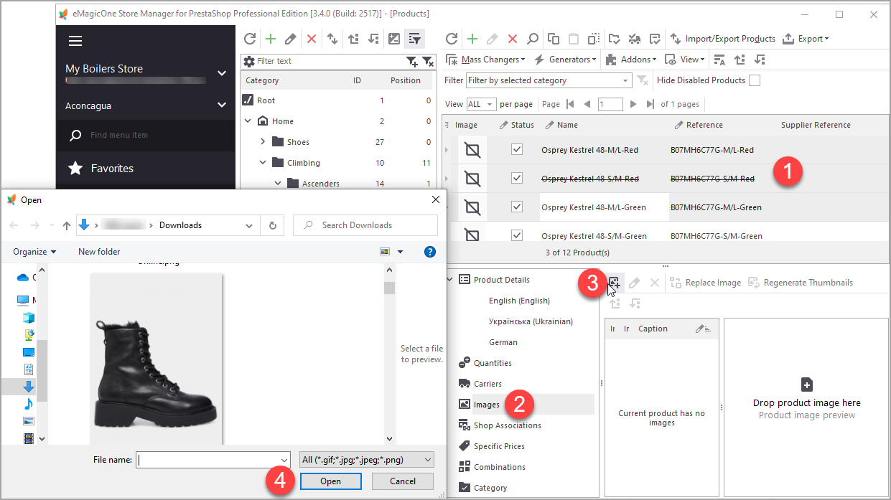This screenshot has height=500, width=891.
Task: Click the category filter toggle icon in toolbar
Action: 415,39
